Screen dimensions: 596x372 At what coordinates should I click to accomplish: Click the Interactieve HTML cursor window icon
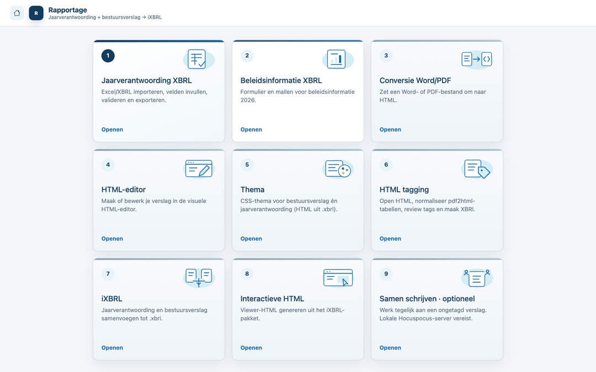pyautogui.click(x=338, y=277)
